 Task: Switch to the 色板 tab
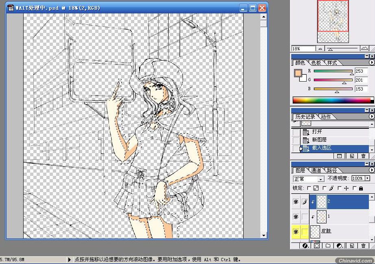point(316,63)
